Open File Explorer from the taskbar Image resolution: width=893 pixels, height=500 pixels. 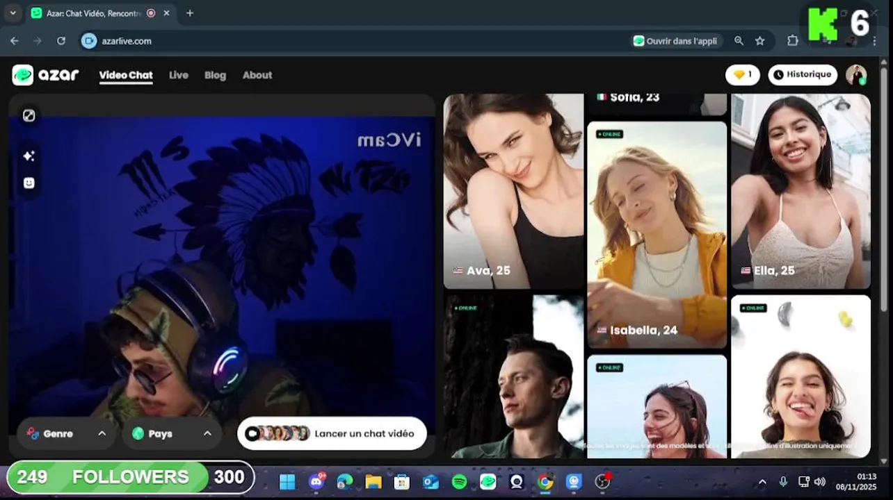[x=373, y=481]
